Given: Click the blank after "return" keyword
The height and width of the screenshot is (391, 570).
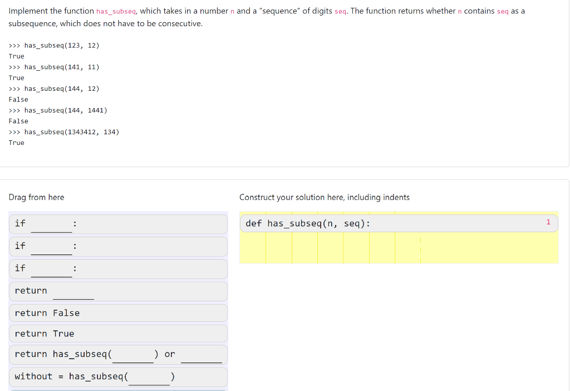Looking at the screenshot, I should tap(73, 294).
